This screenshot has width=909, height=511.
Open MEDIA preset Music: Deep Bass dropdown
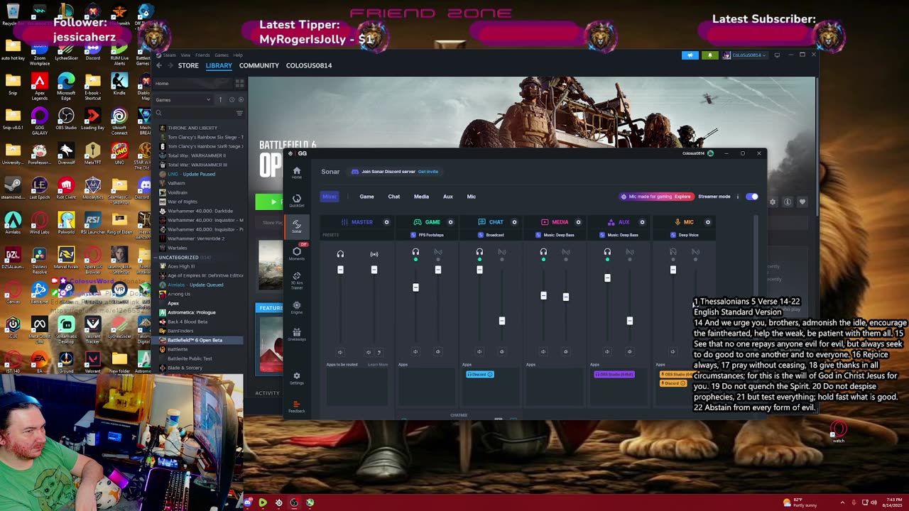(x=556, y=235)
